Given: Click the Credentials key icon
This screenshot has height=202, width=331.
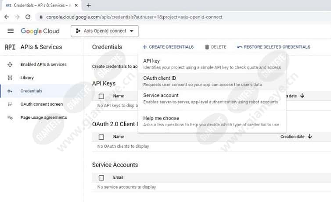Looking at the screenshot, I should pos(10,91).
